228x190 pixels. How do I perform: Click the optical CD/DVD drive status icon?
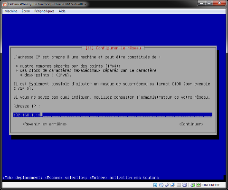[x=161, y=185]
